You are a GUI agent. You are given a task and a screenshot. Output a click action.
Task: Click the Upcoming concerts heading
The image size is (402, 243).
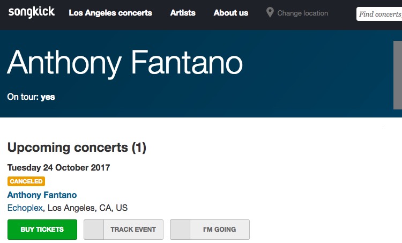pos(77,148)
